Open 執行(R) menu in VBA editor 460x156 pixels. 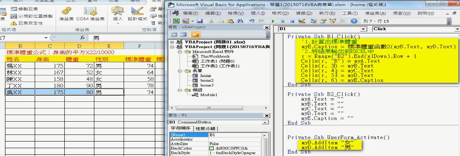(327, 13)
